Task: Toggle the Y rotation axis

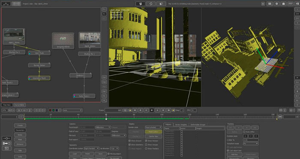Action: coord(251,136)
